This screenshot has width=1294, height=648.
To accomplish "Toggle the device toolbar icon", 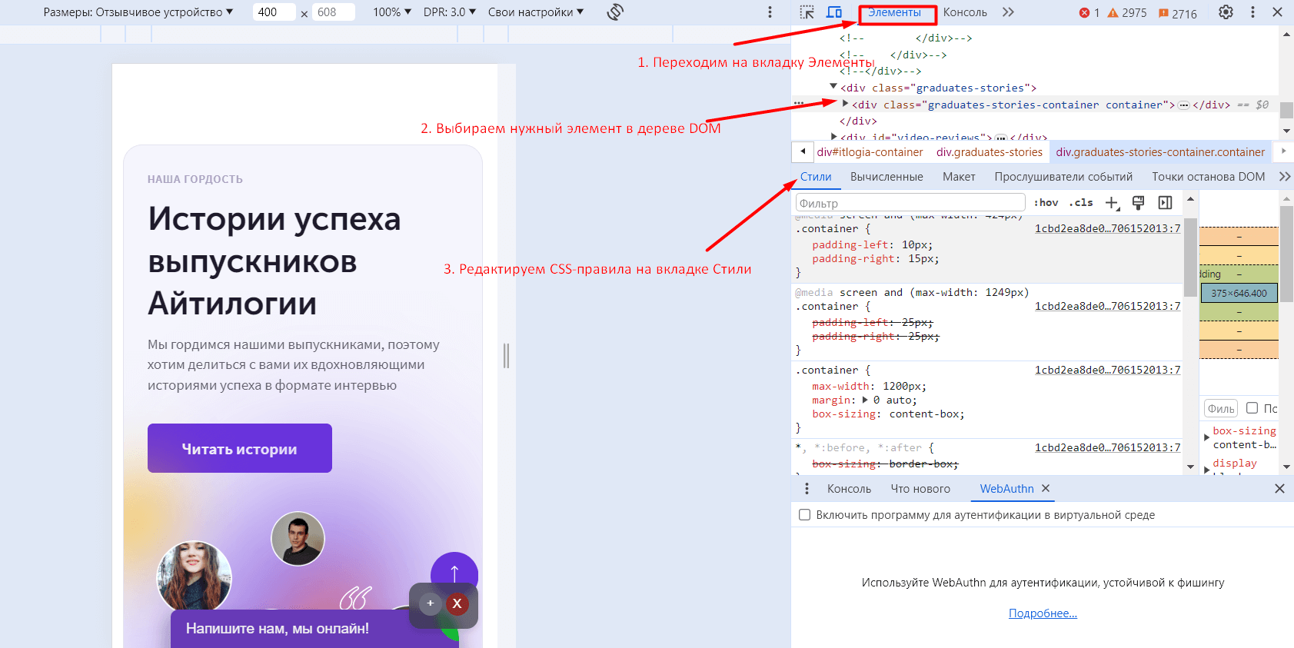I will [833, 12].
